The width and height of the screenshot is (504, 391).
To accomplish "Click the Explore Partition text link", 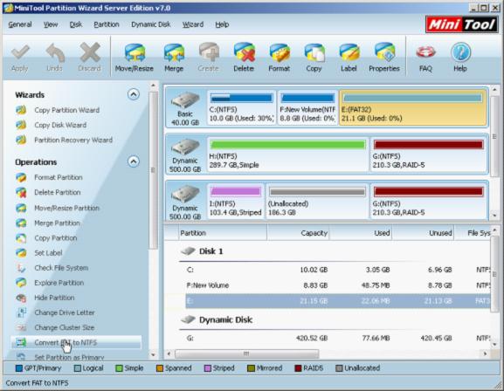I will point(59,283).
